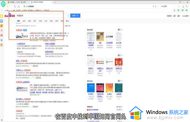Switch to the 视频 tab
Image resolution: width=190 pixels, height=122 pixels.
29,21
